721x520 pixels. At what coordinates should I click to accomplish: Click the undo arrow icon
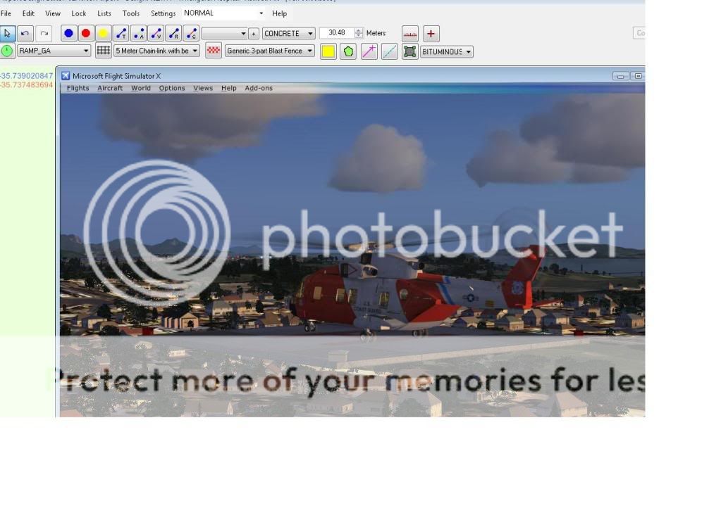pos(25,33)
